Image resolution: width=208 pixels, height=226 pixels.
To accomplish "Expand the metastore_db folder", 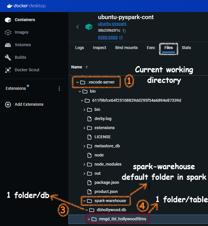I will tap(84, 146).
